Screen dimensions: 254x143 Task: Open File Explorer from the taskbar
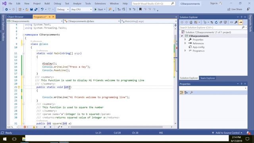[24, 139]
